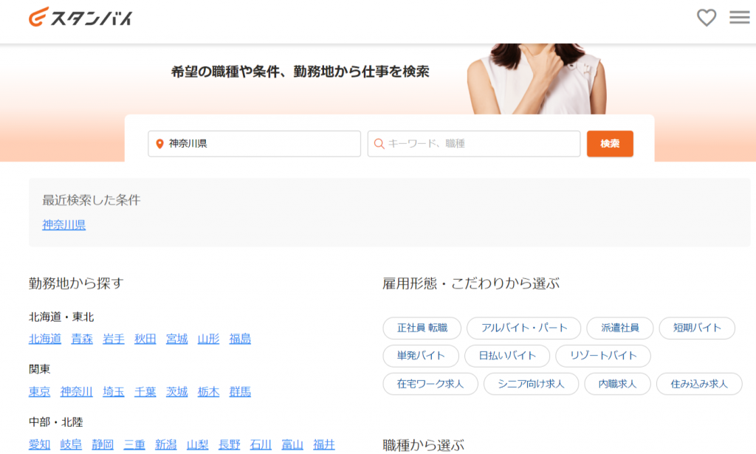
Task: Select 埼玉 prefecture link
Action: click(x=114, y=392)
